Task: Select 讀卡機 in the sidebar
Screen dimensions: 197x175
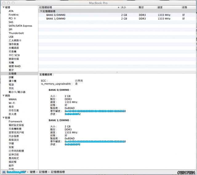Action: (12, 81)
